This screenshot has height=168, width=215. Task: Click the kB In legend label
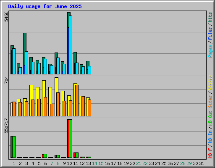click(x=210, y=136)
